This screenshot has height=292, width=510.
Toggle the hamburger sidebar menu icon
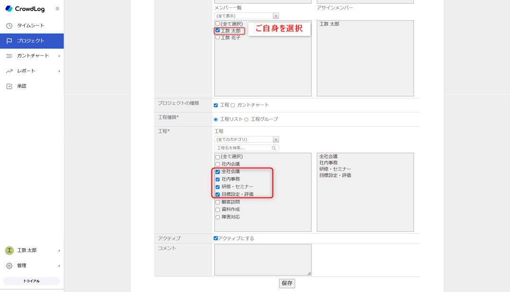coord(57,9)
